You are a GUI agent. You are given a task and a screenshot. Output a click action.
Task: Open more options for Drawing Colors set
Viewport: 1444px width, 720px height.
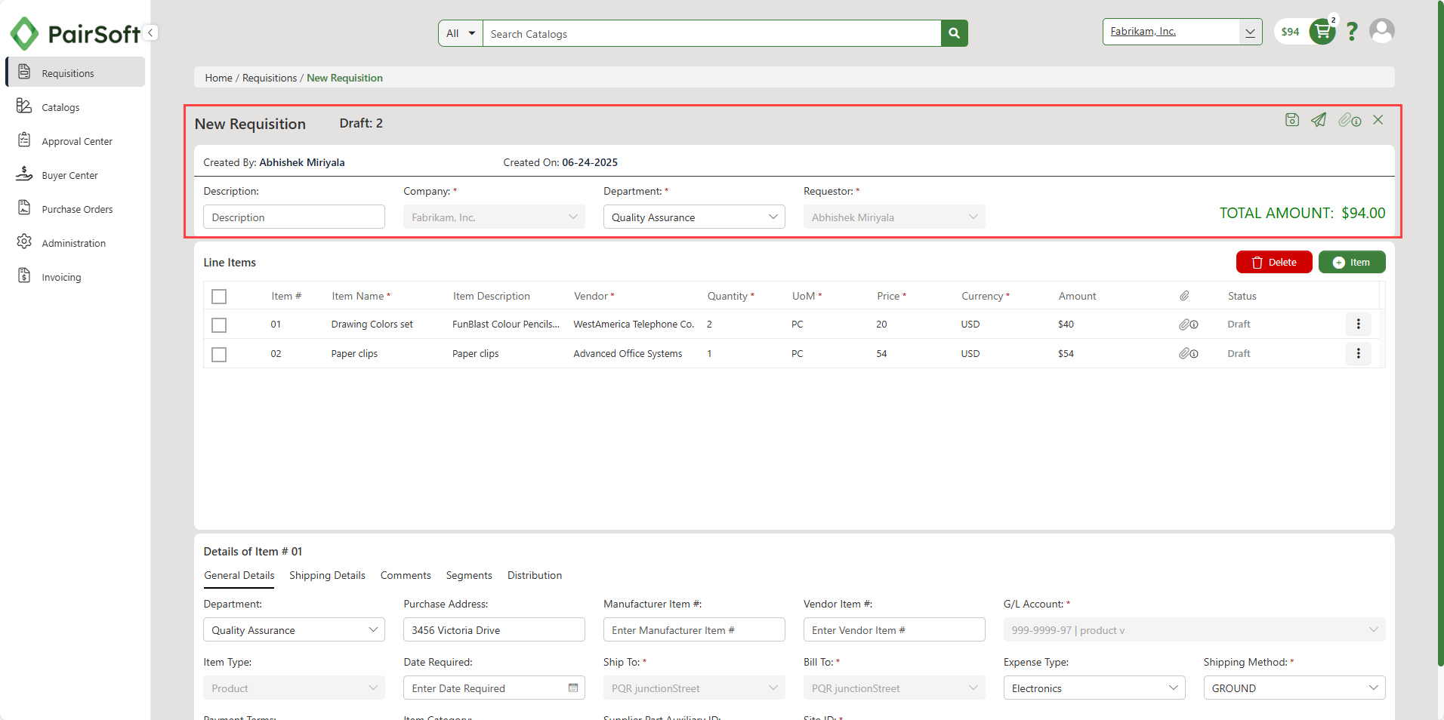pos(1359,324)
